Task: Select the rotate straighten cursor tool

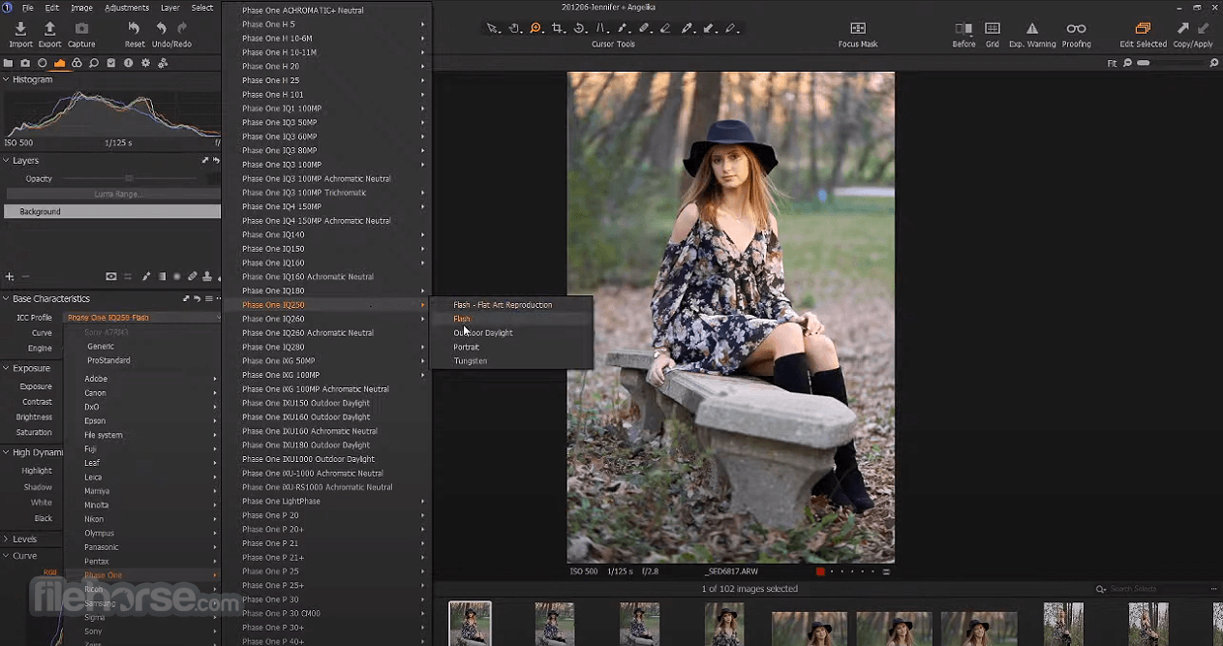Action: click(x=579, y=29)
